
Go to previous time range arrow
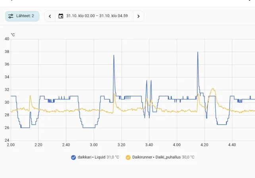(50, 16)
